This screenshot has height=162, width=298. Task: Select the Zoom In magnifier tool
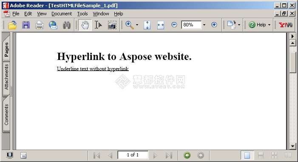tap(130, 25)
